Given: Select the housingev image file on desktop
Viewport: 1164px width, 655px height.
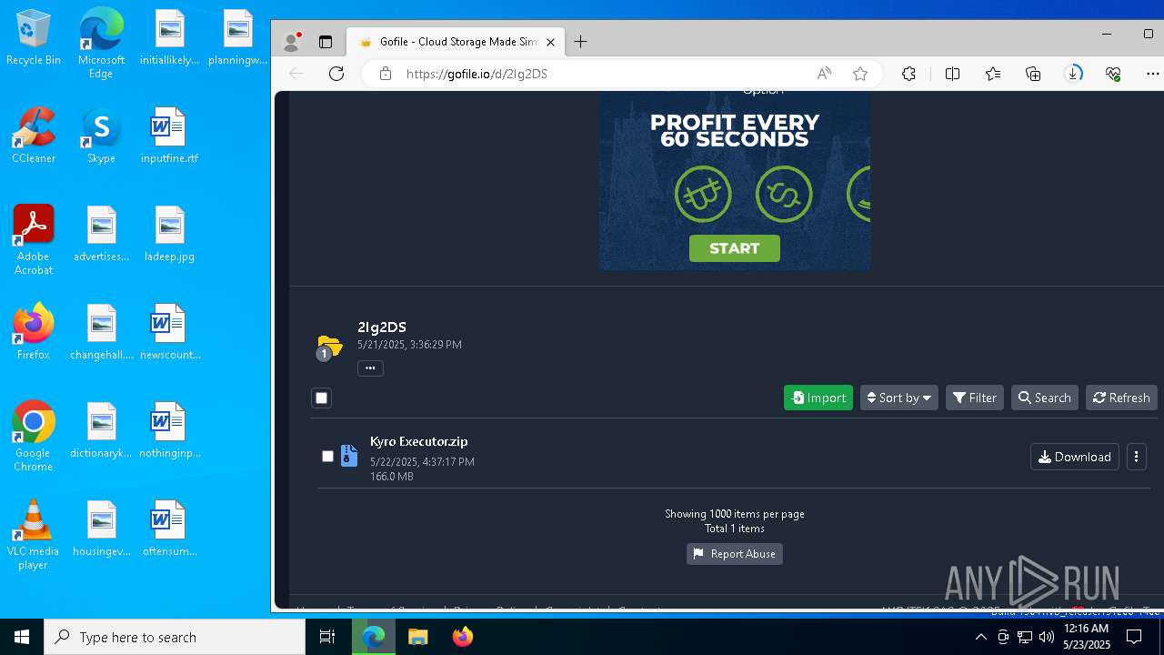Looking at the screenshot, I should click(101, 529).
